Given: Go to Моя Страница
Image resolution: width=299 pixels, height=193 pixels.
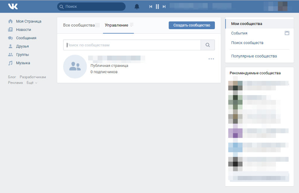Looking at the screenshot, I should [28, 21].
